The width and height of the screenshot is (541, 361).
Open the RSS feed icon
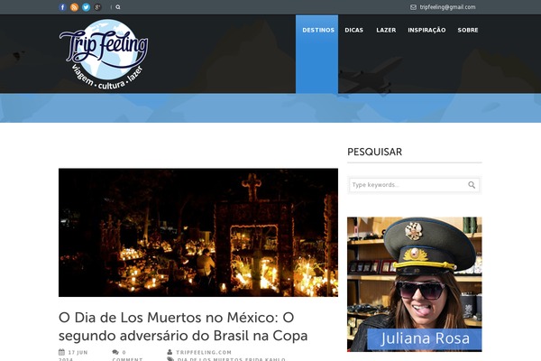74,7
